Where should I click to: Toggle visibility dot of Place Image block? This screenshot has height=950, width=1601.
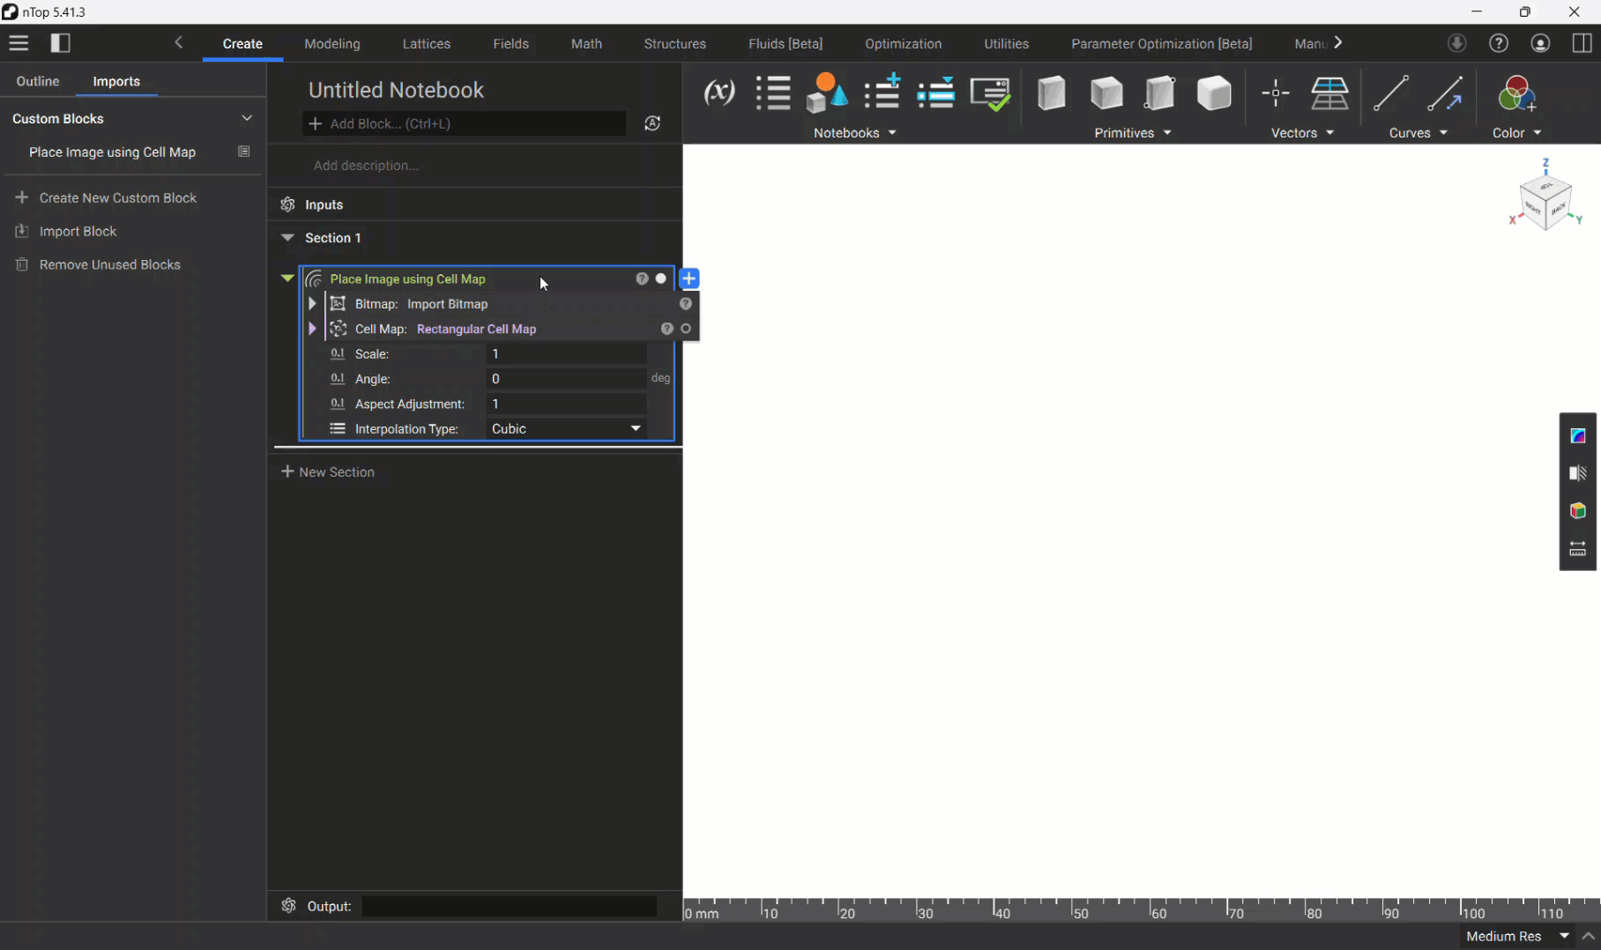pos(661,278)
